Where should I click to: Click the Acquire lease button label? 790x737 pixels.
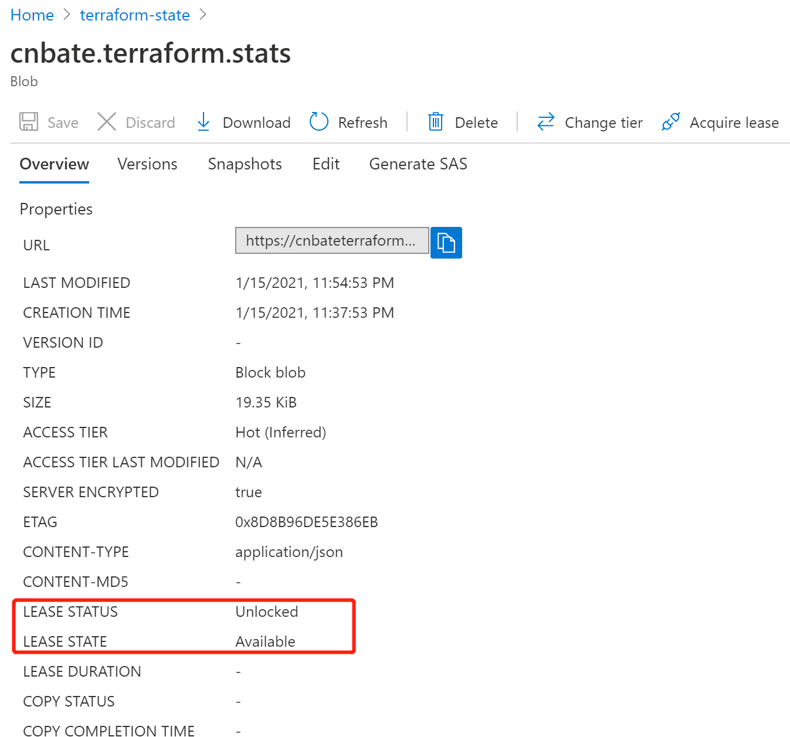tap(734, 123)
